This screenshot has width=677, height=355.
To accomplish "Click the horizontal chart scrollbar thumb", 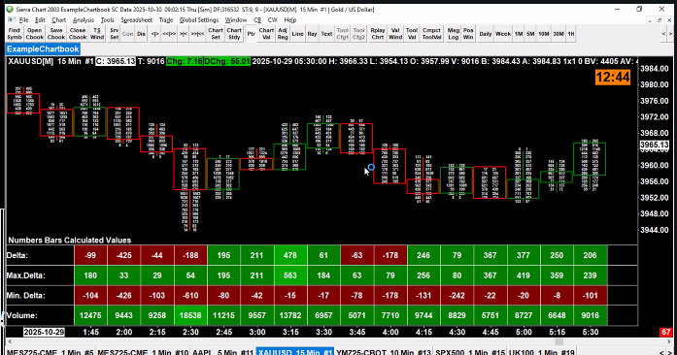I will tap(559, 341).
